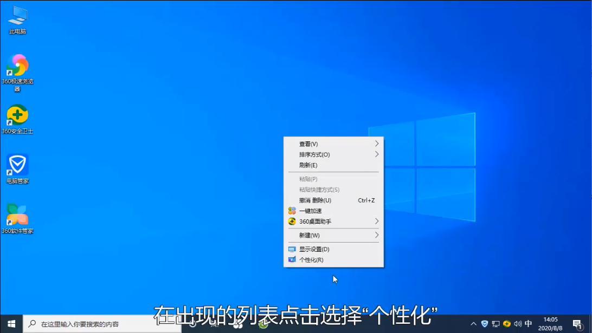Open 360安全卫士 desktop shortcut
Screen dimensions: 592x333
pos(17,116)
